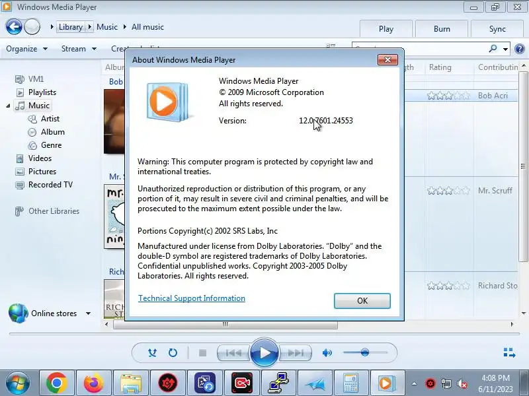Click OK in About dialog
This screenshot has width=529, height=396.
point(362,301)
